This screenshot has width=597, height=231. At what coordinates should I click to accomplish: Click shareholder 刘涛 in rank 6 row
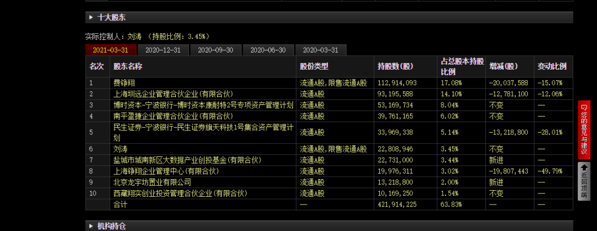pos(121,149)
